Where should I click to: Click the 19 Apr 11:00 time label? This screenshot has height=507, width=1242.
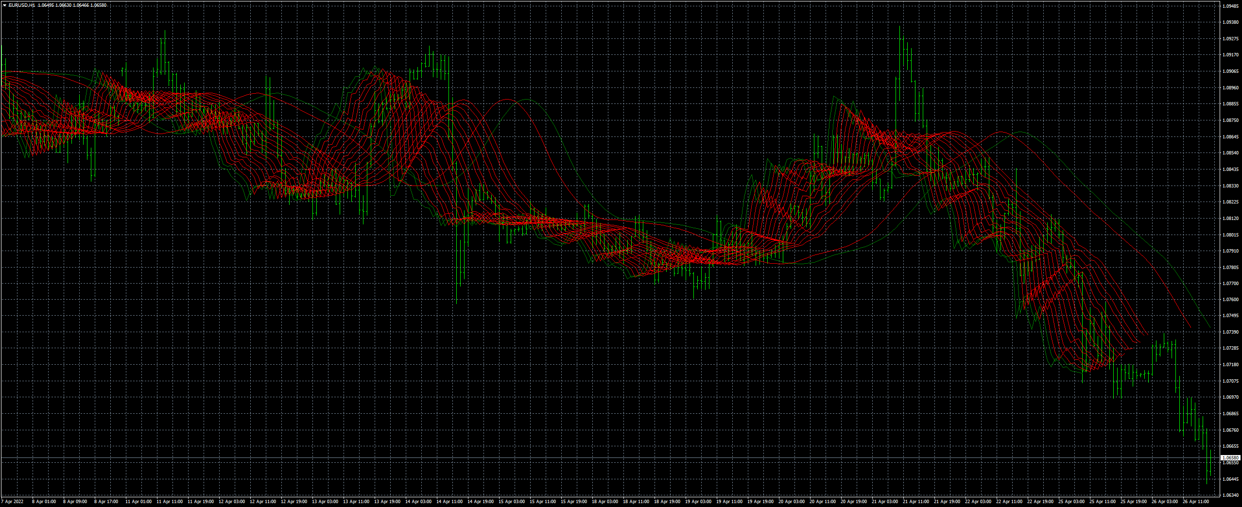point(729,502)
